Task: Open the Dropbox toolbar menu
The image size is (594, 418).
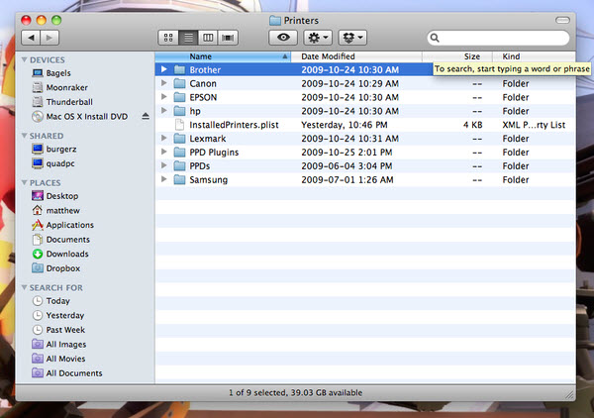Action: 352,38
